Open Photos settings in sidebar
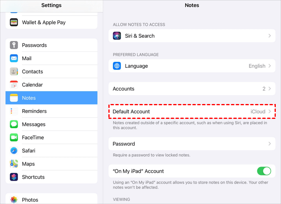 coord(30,200)
